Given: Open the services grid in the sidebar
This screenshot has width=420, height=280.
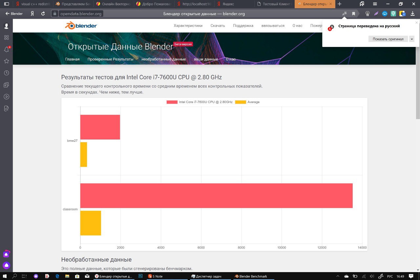Looking at the screenshot, I should [x=6, y=37].
